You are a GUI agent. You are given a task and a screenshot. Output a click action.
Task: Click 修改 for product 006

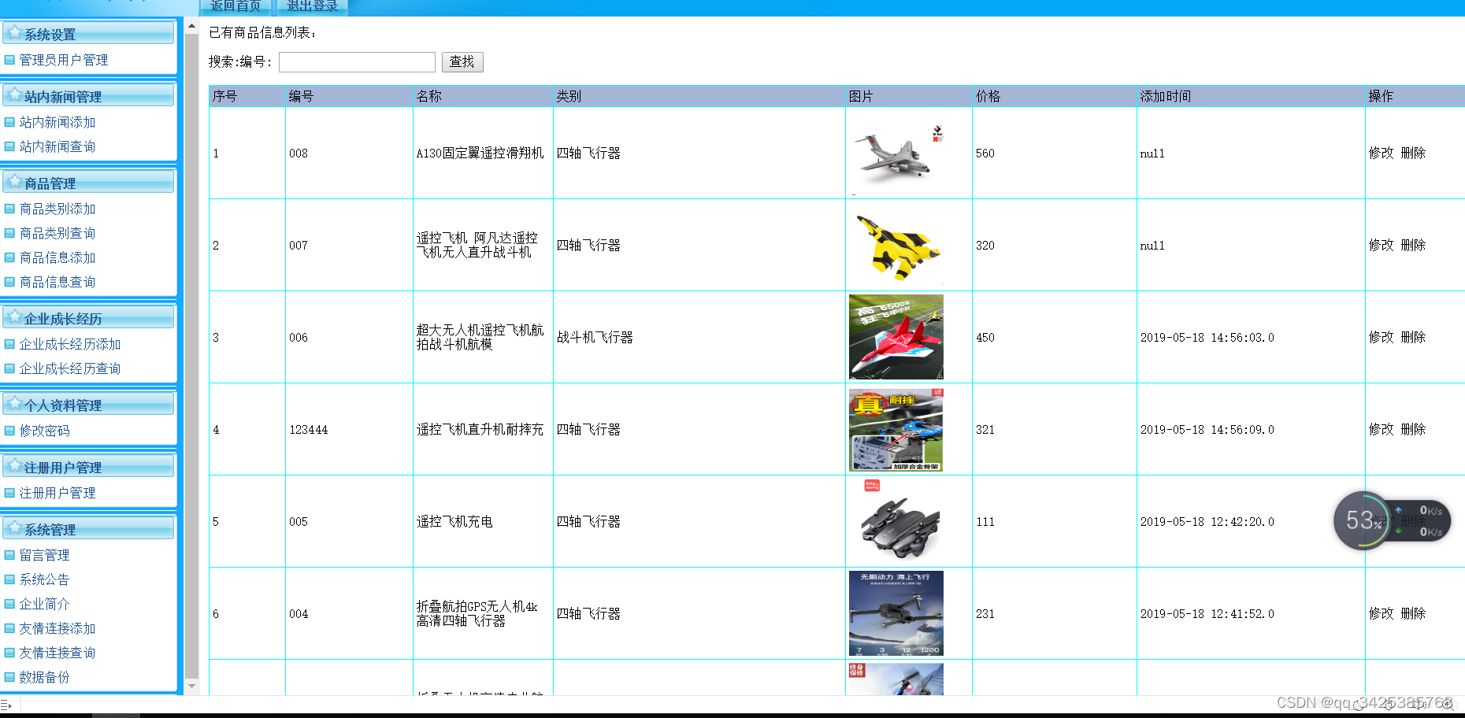pos(1381,337)
